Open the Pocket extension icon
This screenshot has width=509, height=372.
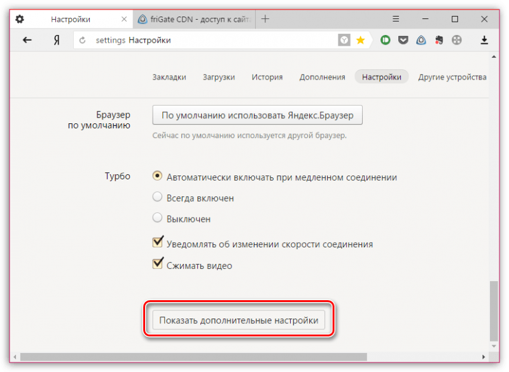click(403, 40)
